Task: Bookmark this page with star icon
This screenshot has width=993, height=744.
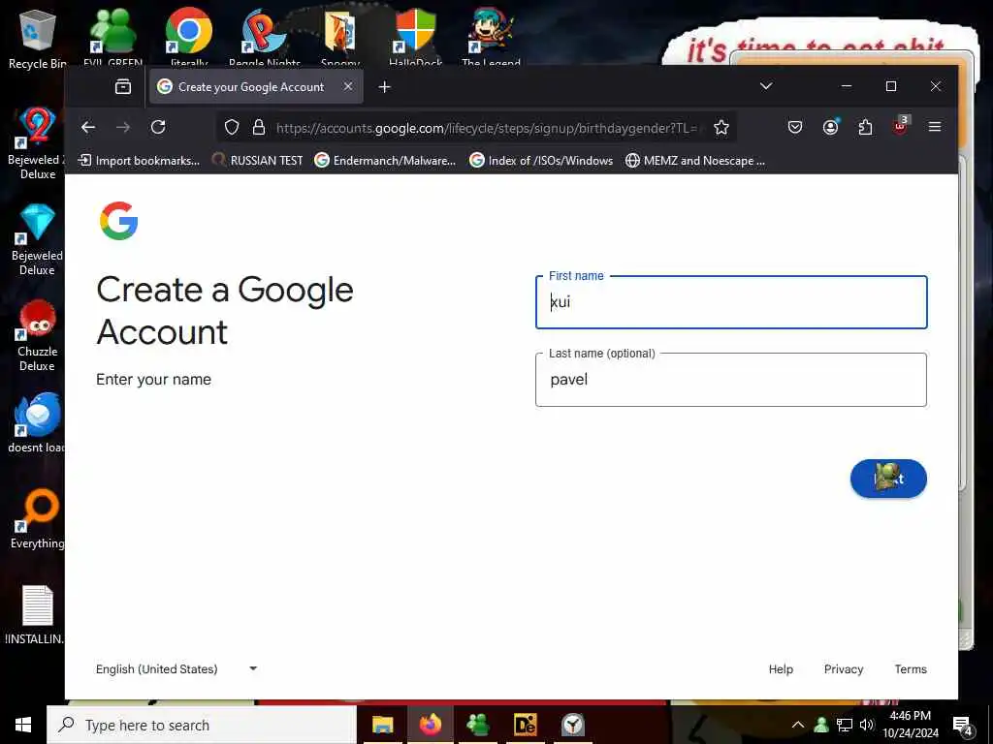Action: coord(721,127)
